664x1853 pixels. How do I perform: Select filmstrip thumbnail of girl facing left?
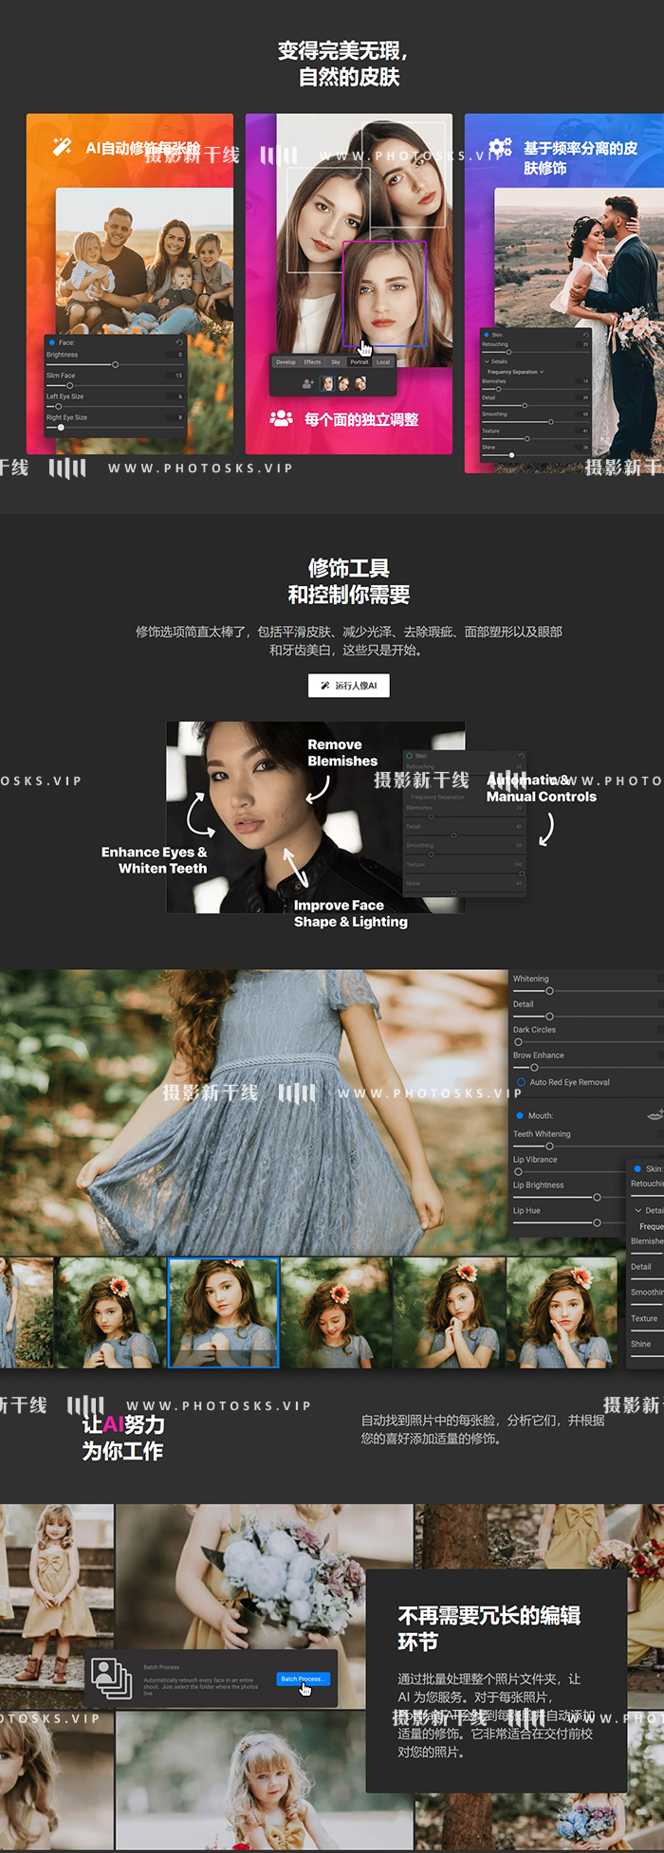pyautogui.click(x=111, y=1312)
